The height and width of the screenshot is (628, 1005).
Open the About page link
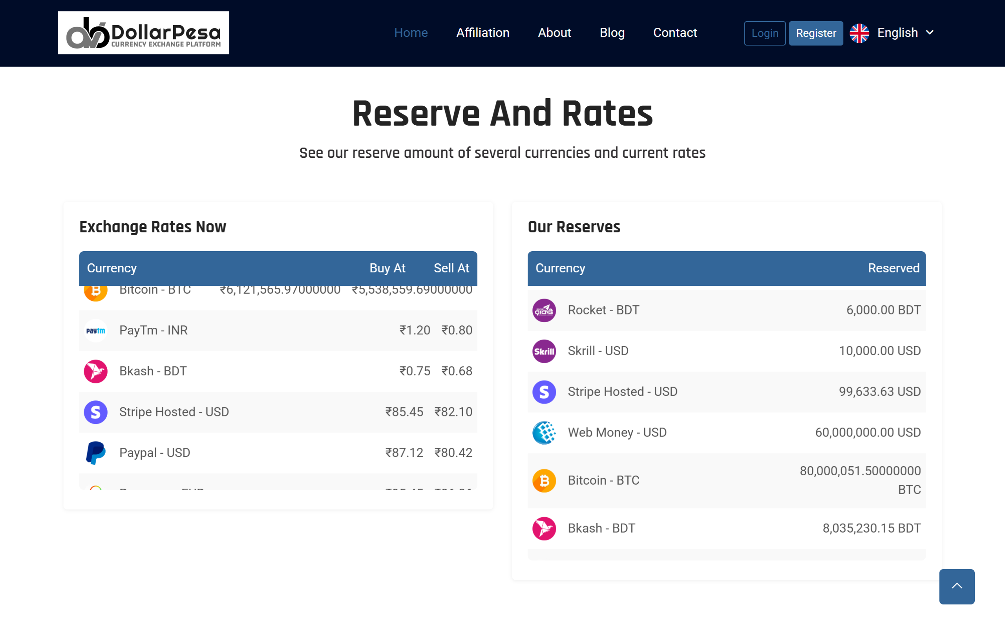tap(554, 33)
